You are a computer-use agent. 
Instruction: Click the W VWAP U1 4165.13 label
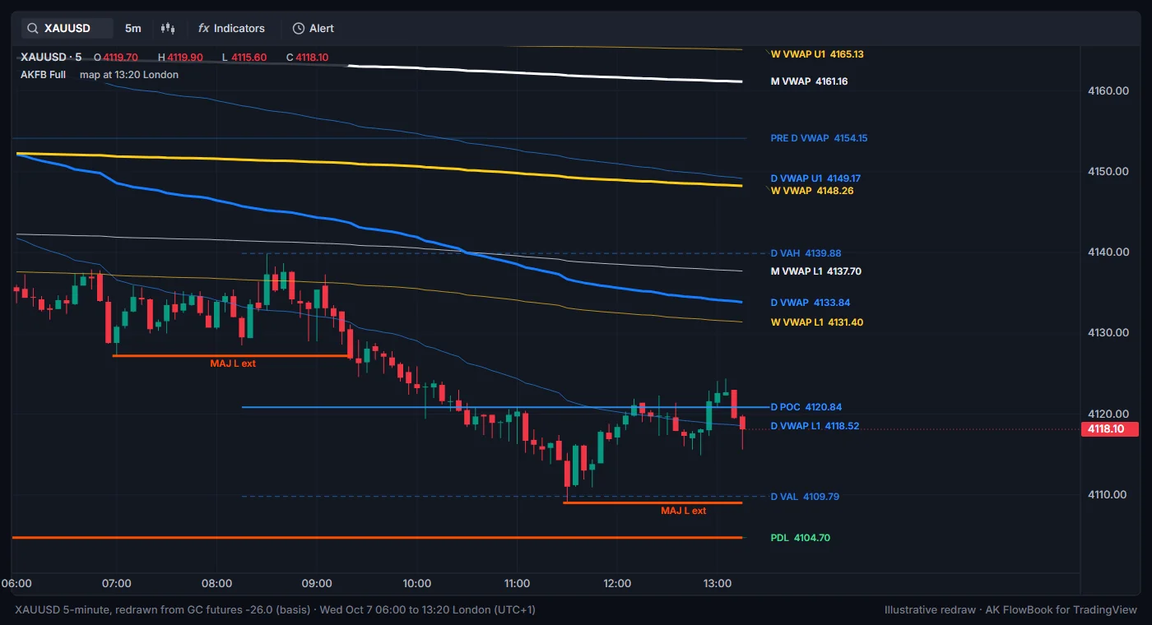[x=817, y=54]
